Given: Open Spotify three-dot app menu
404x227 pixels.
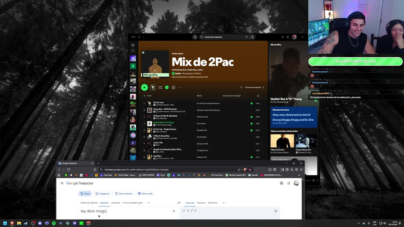Looking at the screenshot, I should tap(133, 37).
